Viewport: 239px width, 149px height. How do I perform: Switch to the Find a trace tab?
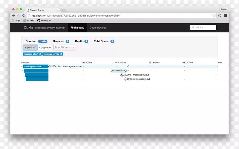coord(77,28)
